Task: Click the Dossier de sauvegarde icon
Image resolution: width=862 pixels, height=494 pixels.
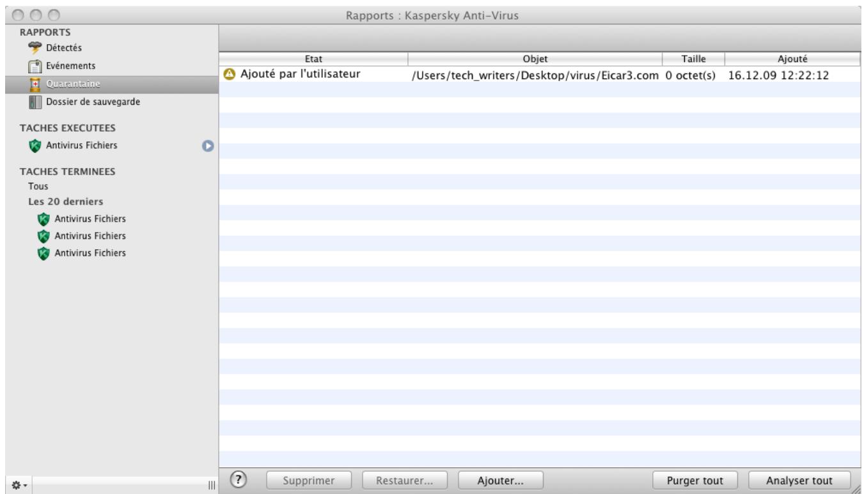Action: click(35, 102)
